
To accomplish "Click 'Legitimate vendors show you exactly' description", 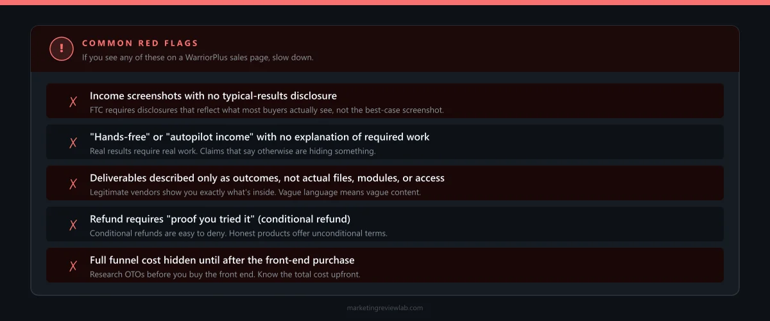I will 255,192.
